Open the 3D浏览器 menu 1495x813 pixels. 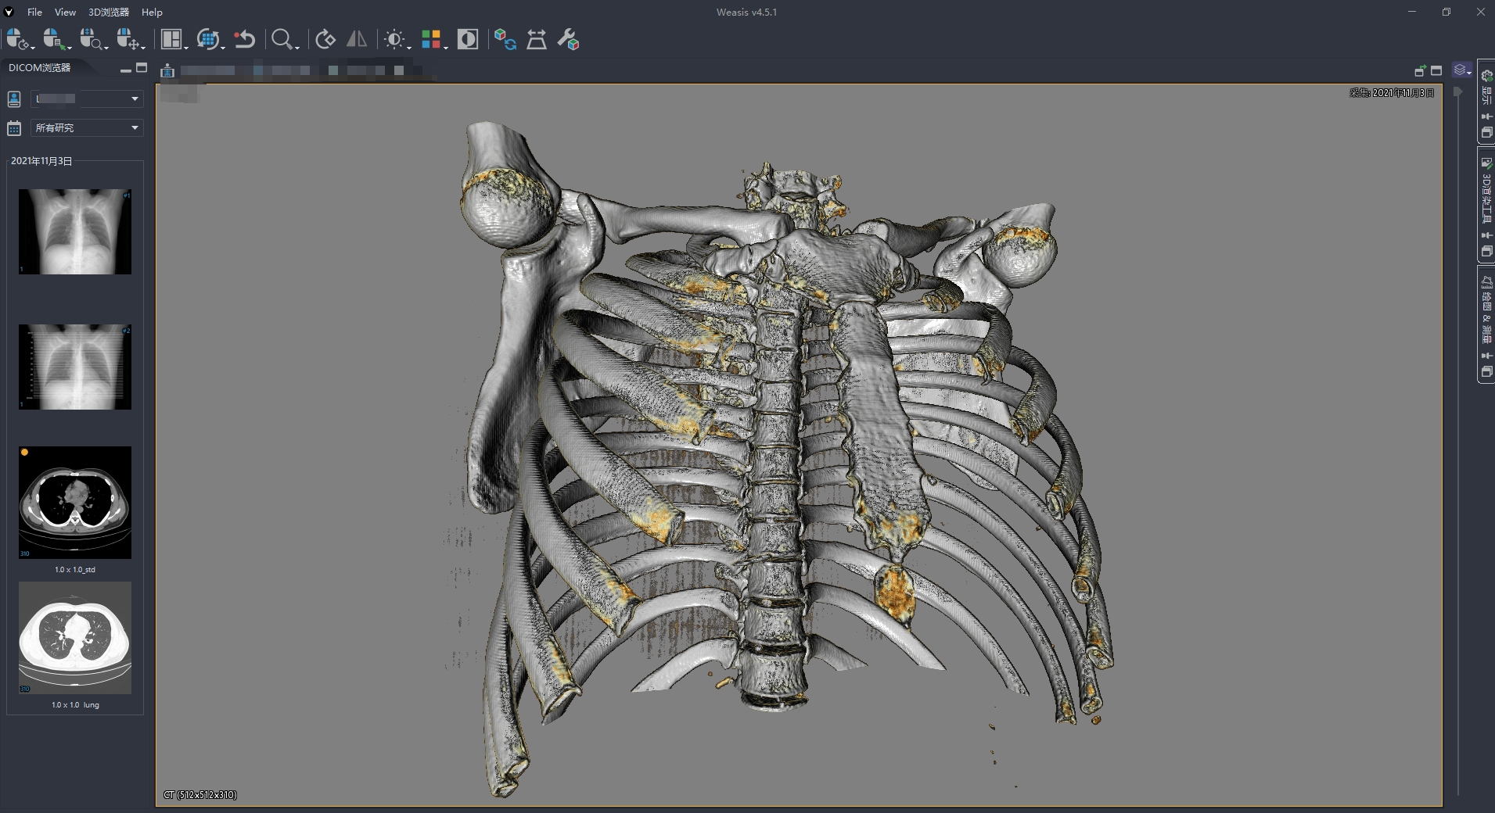point(109,12)
